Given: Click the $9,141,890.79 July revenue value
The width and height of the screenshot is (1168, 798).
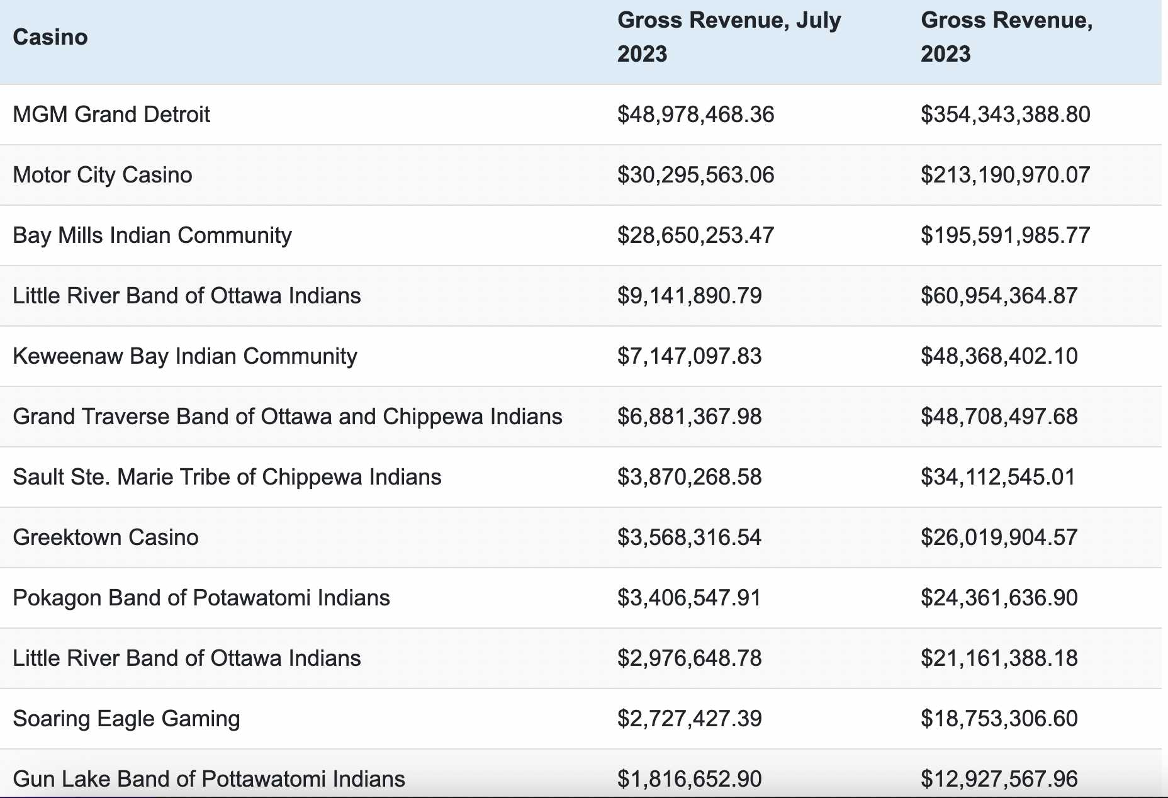Looking at the screenshot, I should [x=690, y=296].
